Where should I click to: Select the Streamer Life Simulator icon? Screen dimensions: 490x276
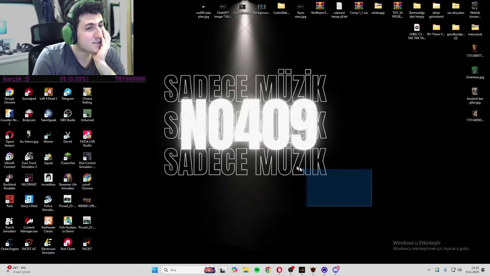(x=68, y=182)
